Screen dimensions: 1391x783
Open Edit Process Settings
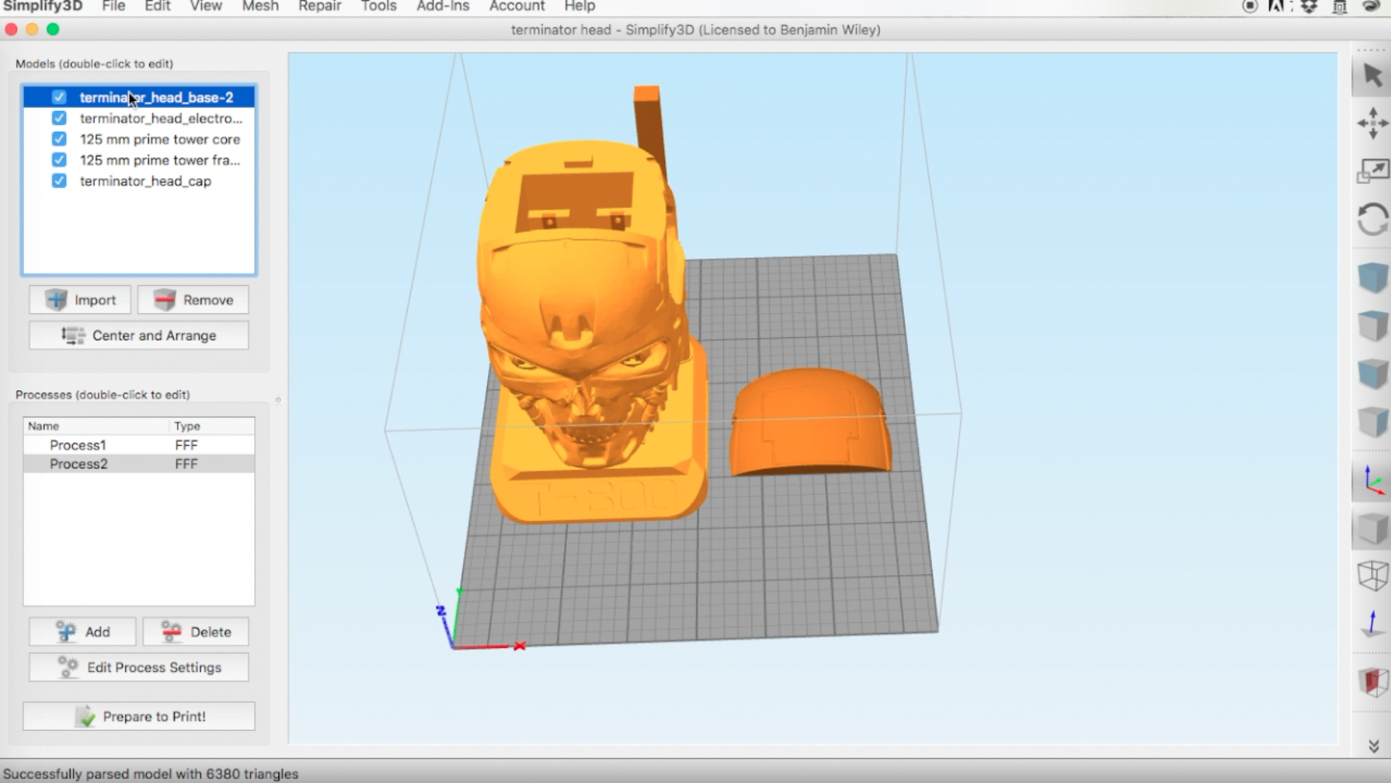click(138, 668)
